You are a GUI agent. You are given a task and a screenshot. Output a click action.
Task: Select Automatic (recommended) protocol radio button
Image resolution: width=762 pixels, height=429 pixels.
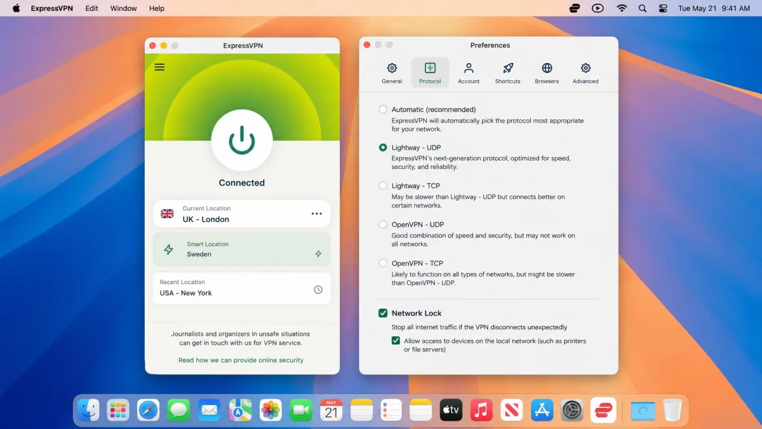(383, 109)
